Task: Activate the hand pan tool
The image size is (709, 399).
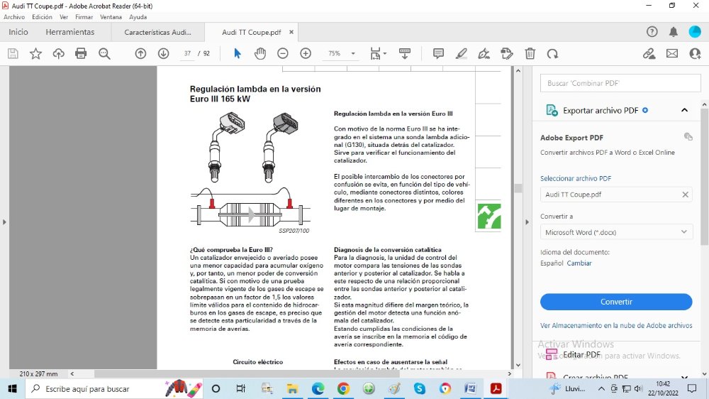Action: (260, 53)
